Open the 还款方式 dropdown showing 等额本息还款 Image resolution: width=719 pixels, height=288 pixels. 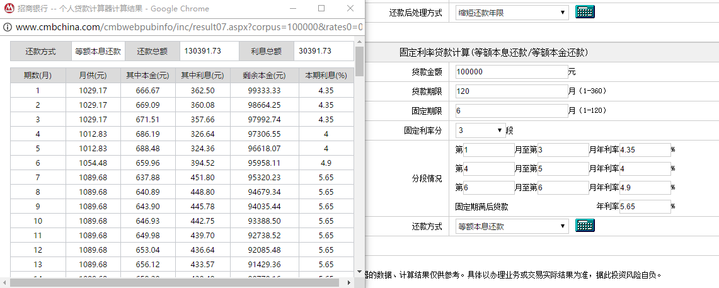coord(512,226)
